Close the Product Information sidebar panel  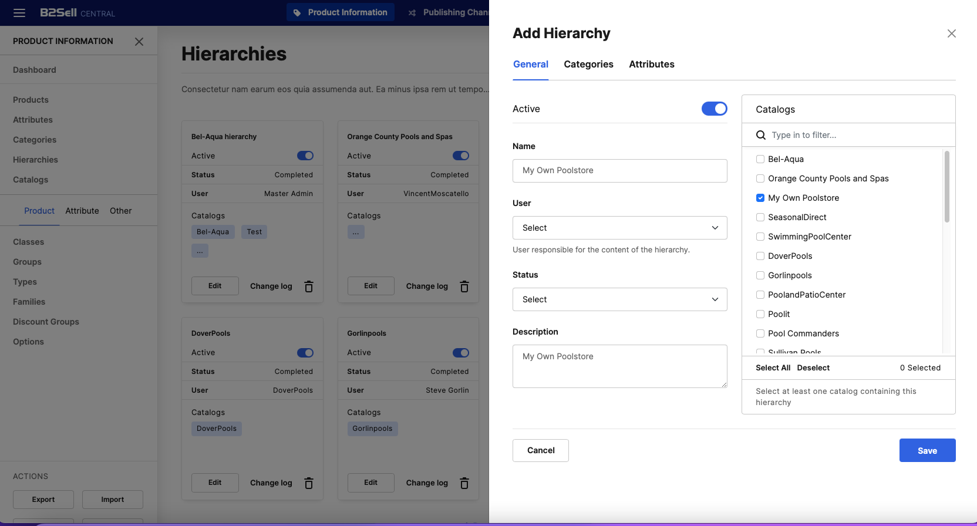139,42
